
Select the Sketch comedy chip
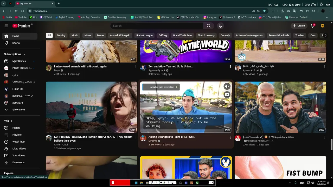(206, 35)
